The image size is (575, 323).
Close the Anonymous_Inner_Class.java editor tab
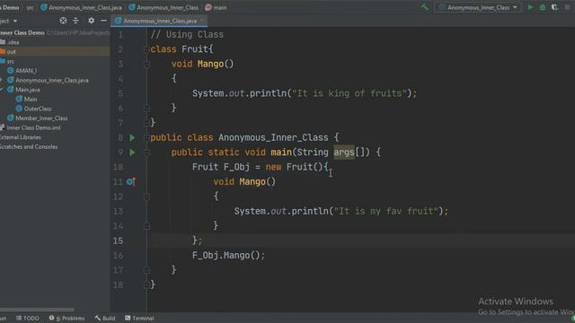click(x=201, y=21)
